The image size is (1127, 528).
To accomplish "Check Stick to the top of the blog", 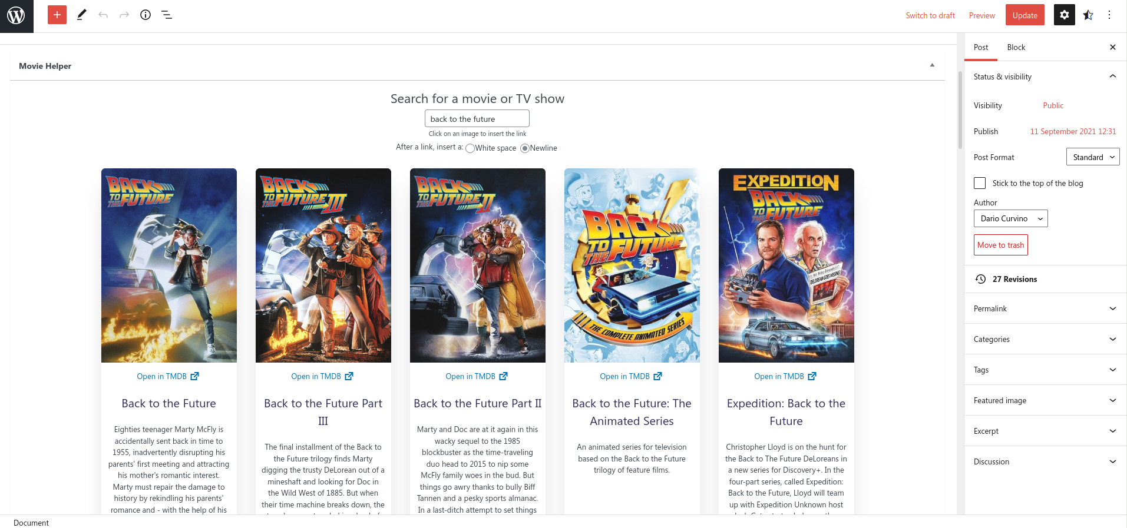I will 980,183.
